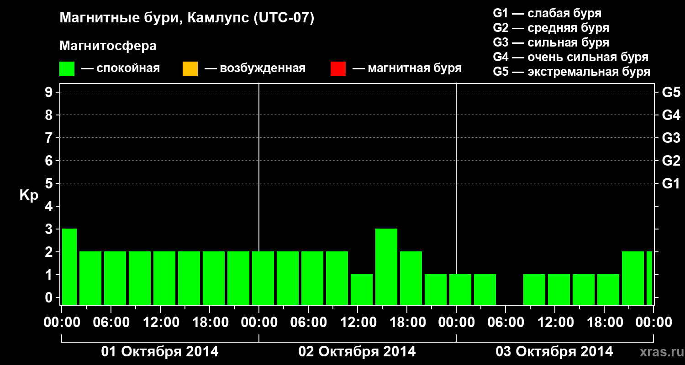Click '18:00' time label above '03 Октября 2014'

(604, 323)
